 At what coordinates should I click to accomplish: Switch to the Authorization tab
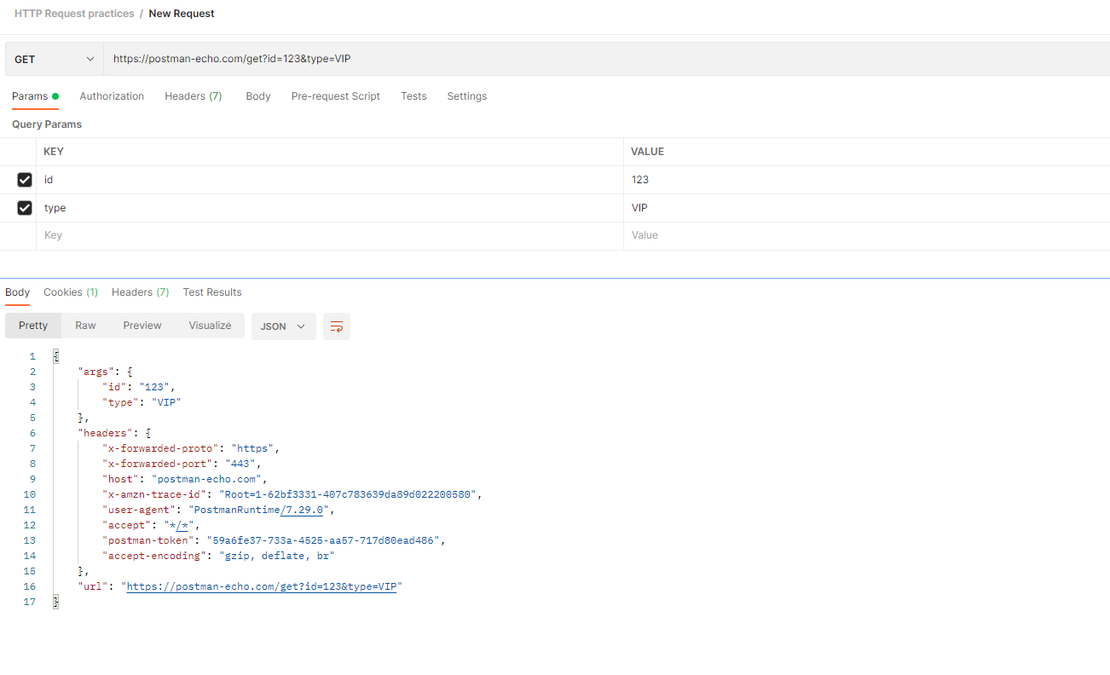[x=112, y=96]
